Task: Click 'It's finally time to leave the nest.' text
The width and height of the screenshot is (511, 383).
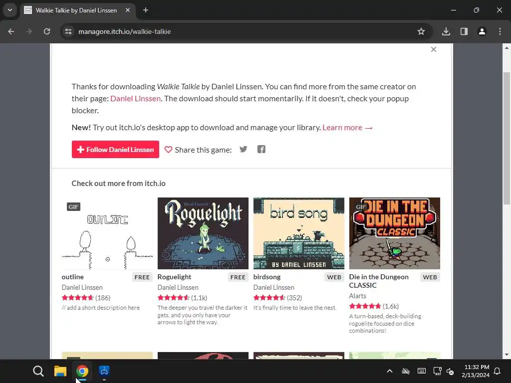Action: [295, 308]
